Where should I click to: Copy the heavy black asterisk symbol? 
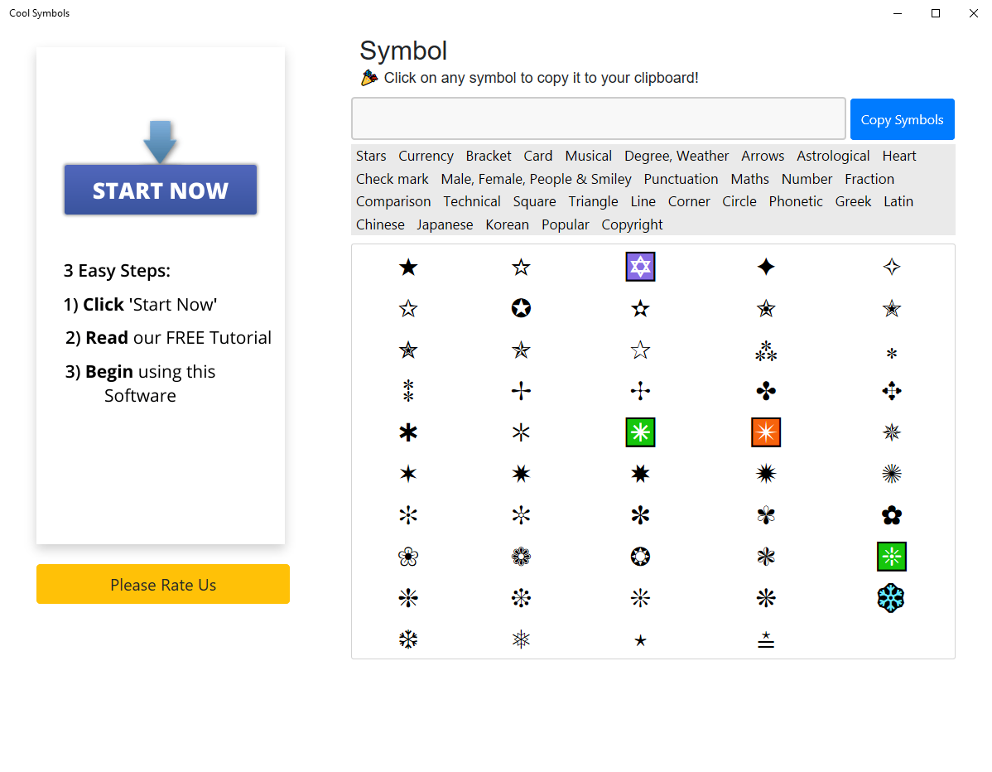(x=408, y=432)
